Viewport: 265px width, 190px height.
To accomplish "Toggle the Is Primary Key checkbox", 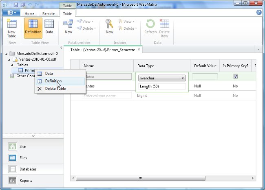I will coord(235,76).
